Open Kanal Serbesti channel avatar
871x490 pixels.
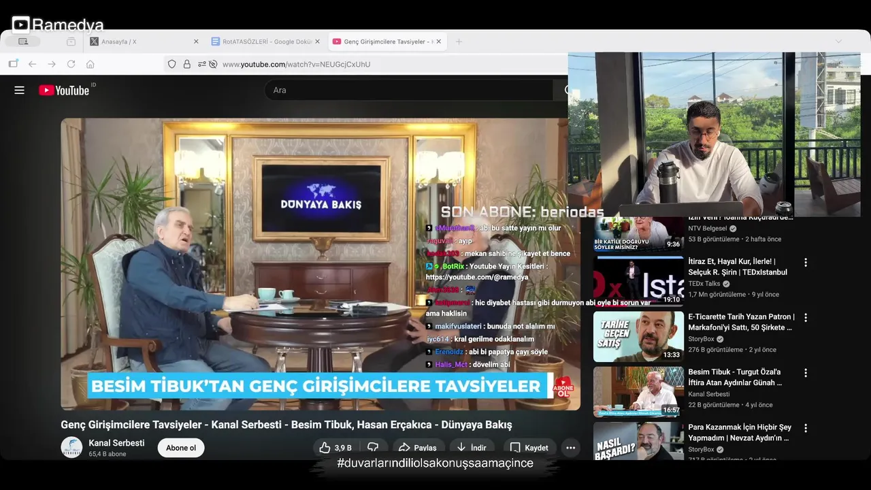(71, 448)
